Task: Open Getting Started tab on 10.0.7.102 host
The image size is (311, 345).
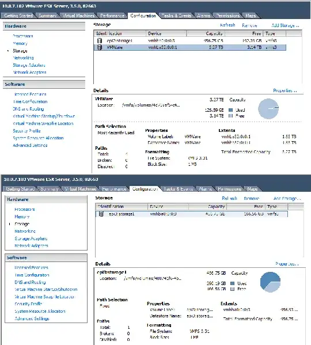Action: click(18, 16)
